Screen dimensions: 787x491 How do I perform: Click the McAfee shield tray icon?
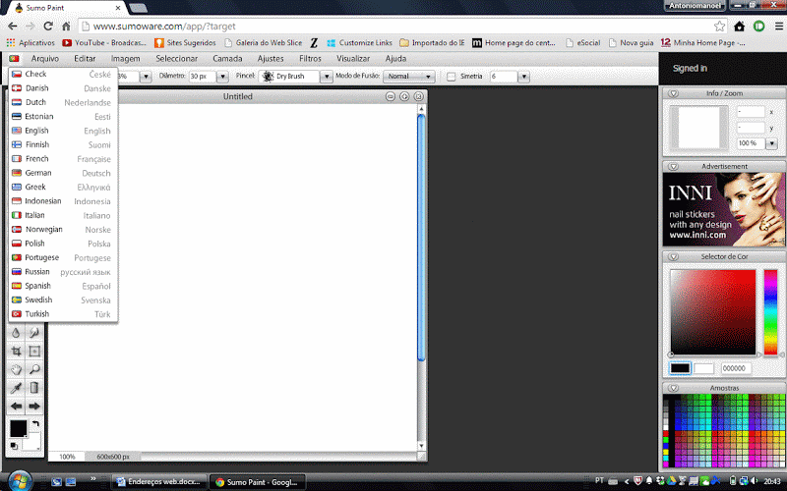tap(637, 481)
